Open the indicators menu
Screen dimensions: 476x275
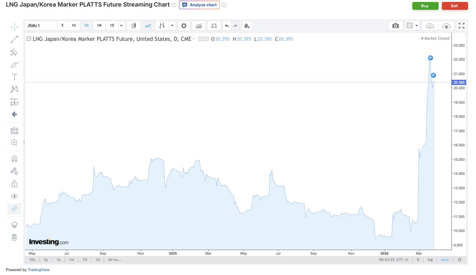(198, 25)
